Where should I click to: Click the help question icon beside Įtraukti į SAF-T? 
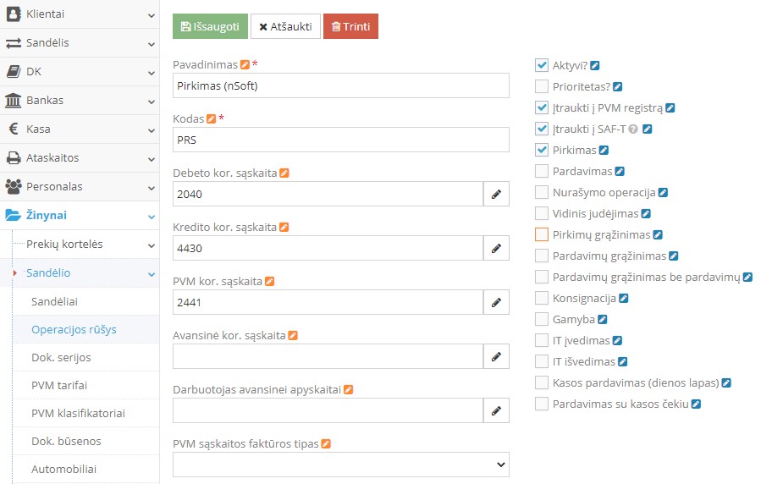[x=632, y=129]
